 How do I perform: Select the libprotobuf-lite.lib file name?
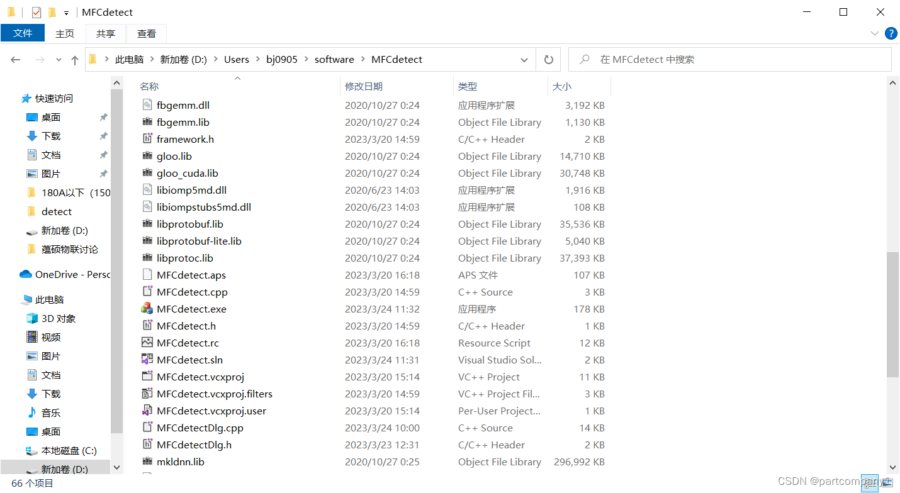(x=199, y=241)
